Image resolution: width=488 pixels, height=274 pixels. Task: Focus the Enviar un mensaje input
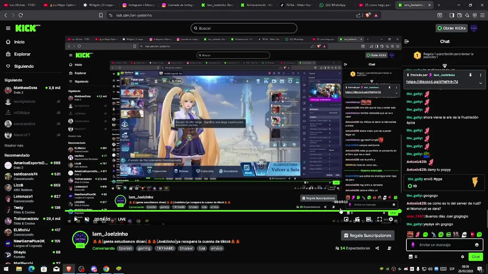click(x=445, y=245)
